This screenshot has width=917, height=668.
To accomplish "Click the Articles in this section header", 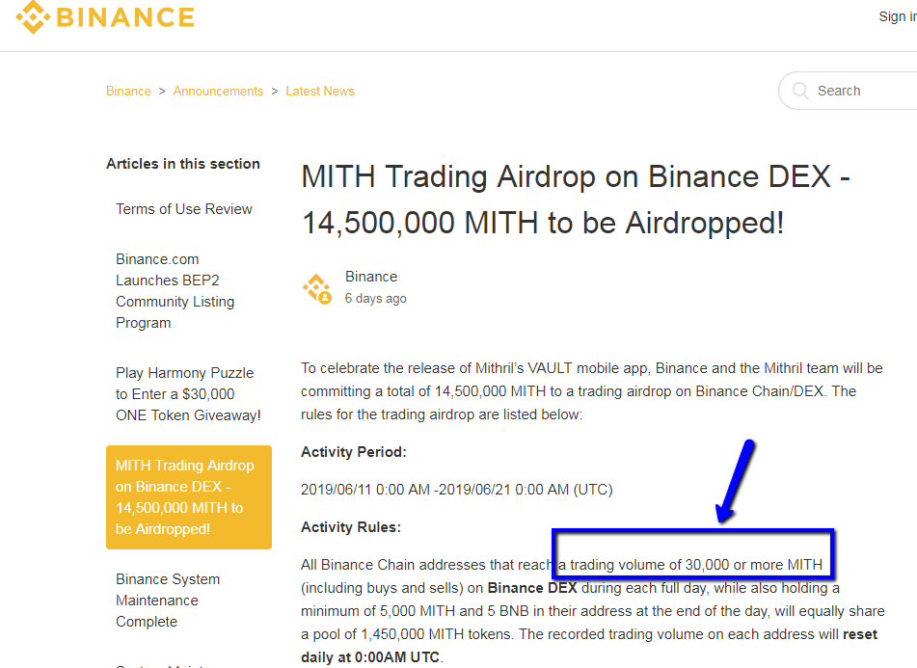I will pyautogui.click(x=182, y=164).
